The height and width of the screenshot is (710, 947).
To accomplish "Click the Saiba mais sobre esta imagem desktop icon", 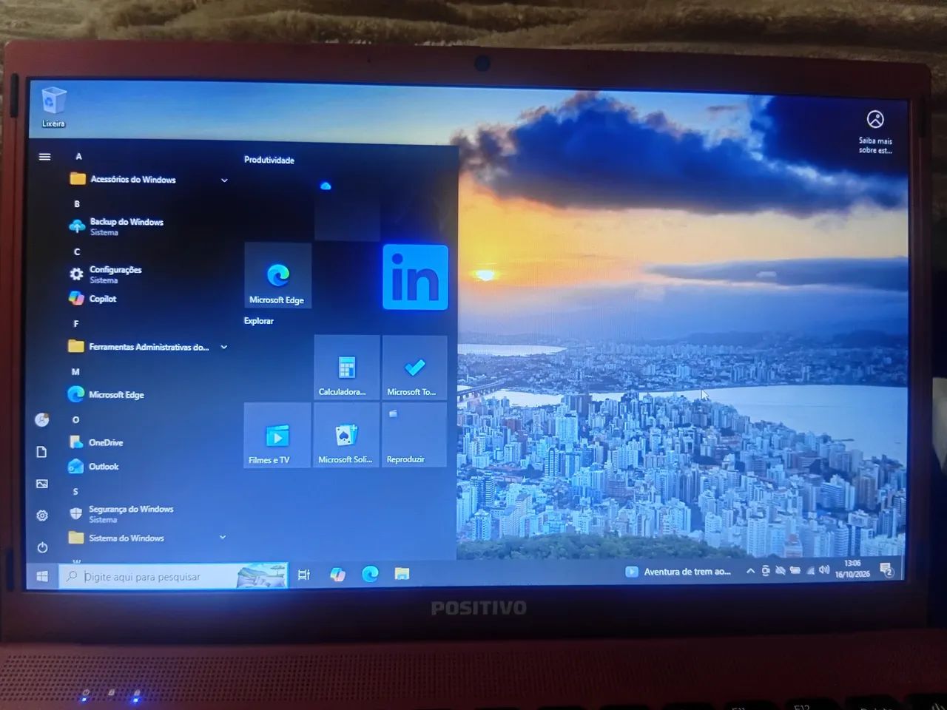I will click(x=875, y=132).
